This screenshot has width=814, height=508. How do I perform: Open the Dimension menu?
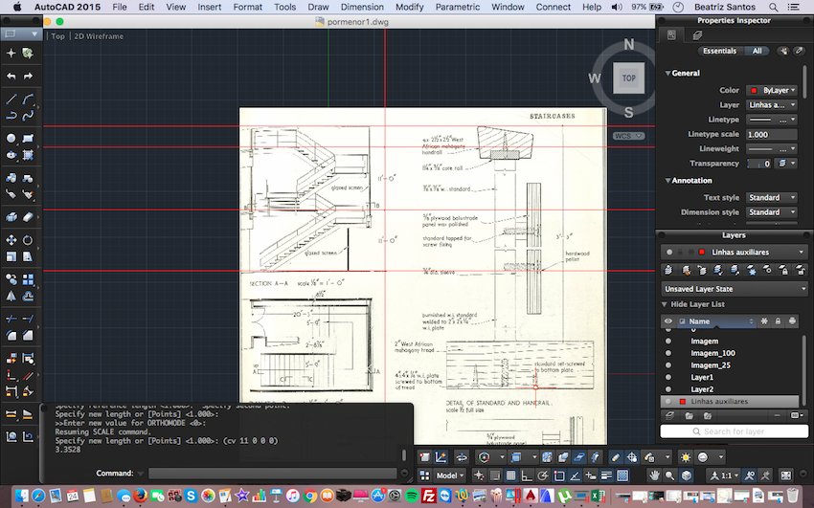pos(362,7)
